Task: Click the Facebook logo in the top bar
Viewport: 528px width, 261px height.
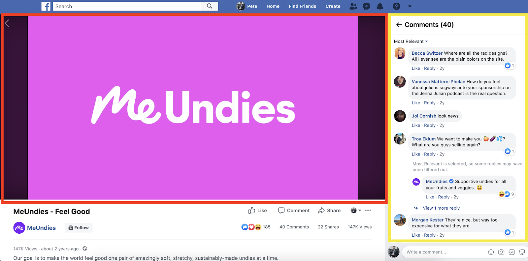Action: point(46,6)
